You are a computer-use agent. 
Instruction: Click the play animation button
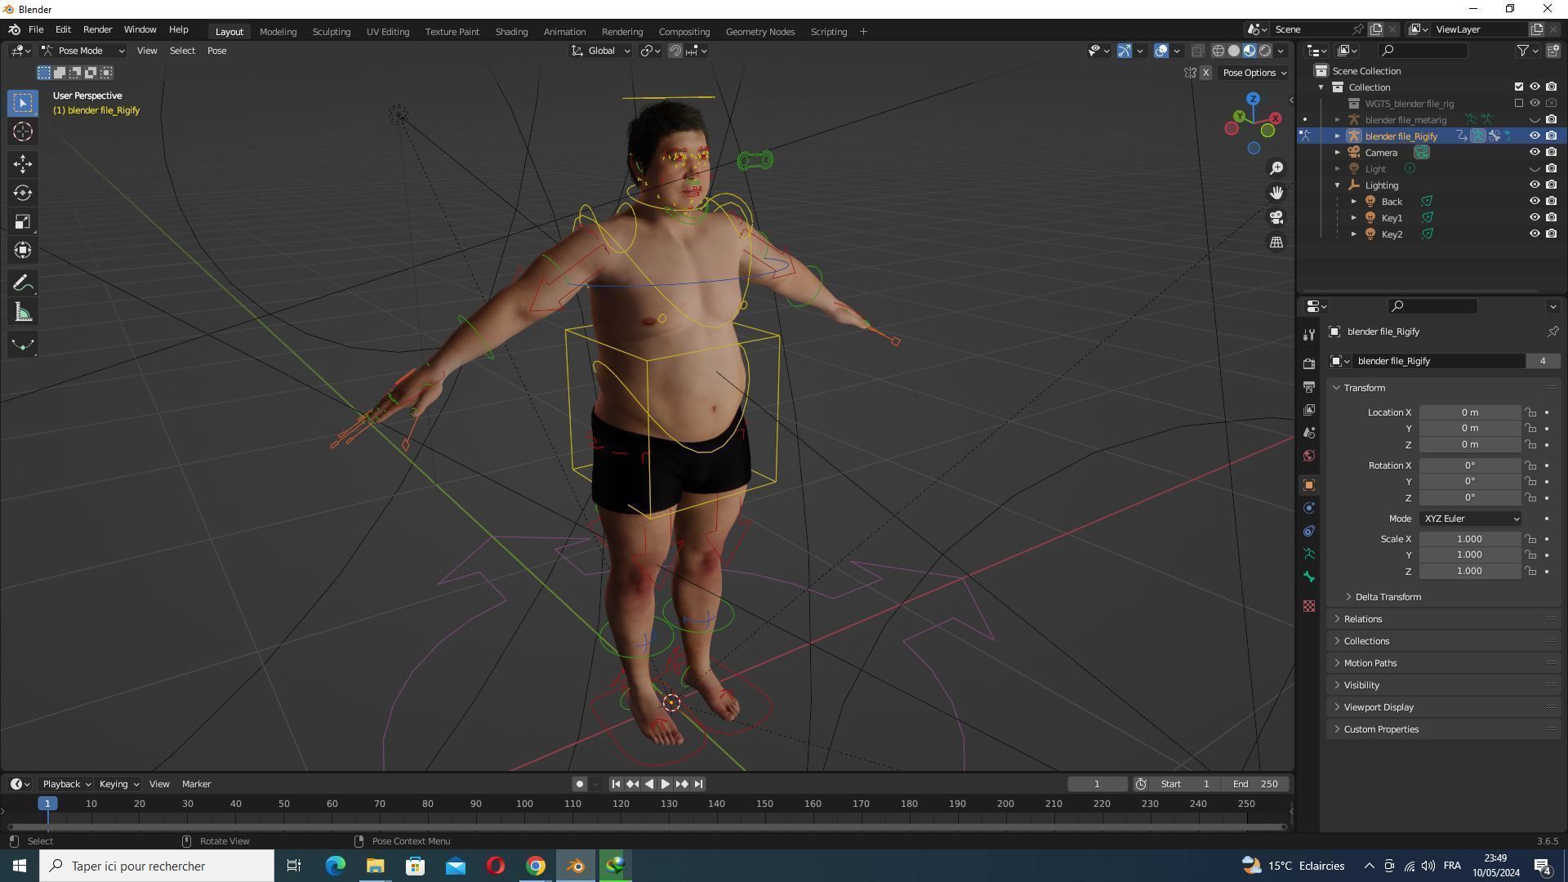666,784
